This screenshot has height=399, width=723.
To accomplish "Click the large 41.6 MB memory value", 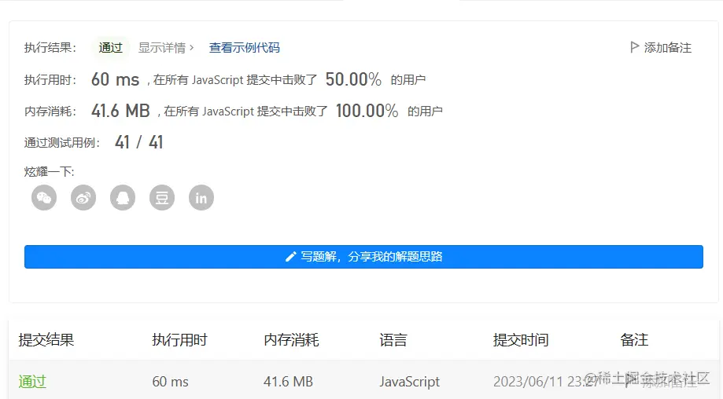I will pyautogui.click(x=120, y=111).
